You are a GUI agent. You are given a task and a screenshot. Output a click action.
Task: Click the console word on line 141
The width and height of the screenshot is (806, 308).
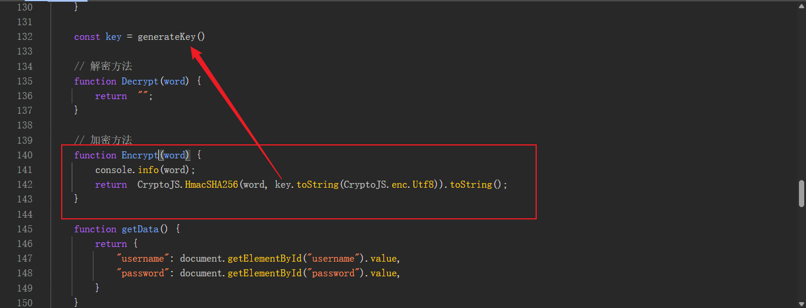114,170
